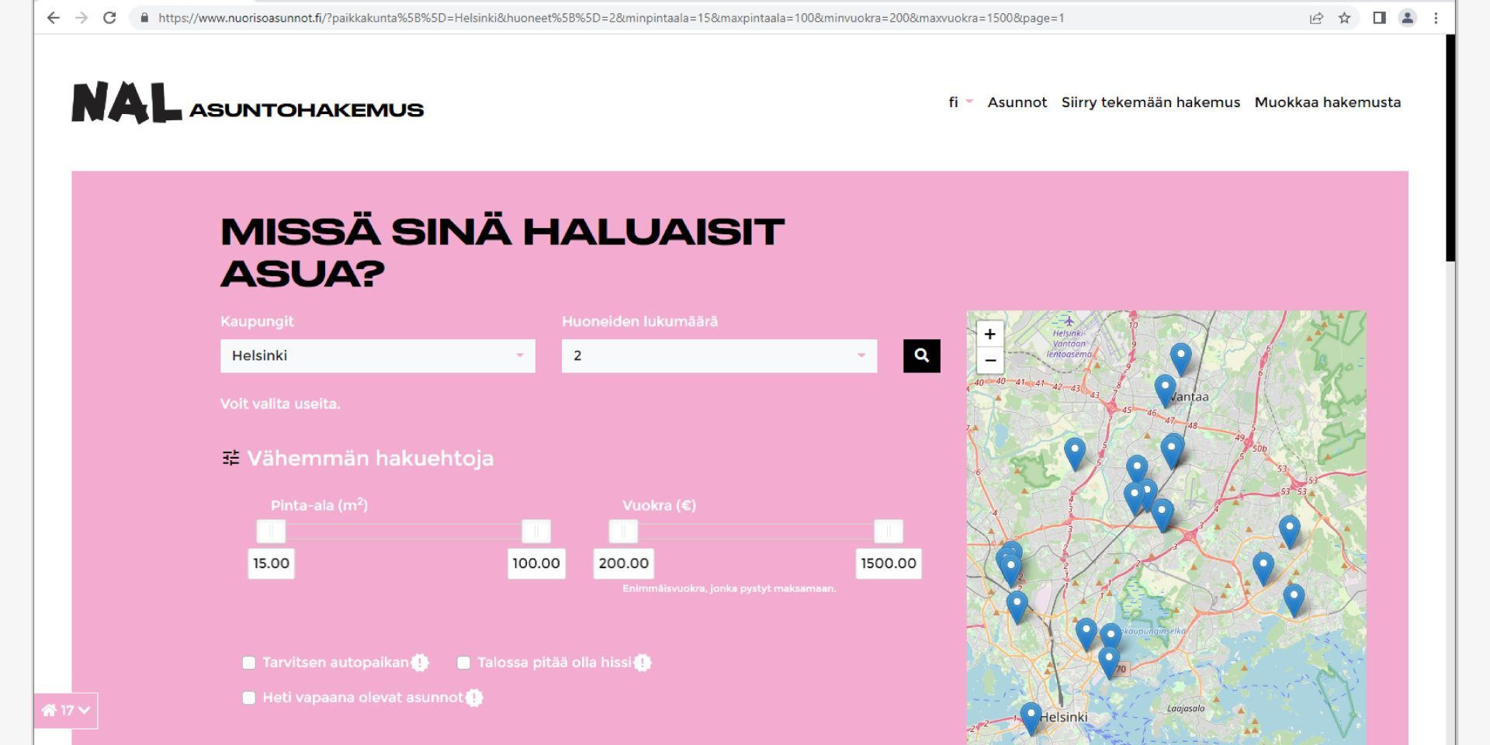Image resolution: width=1490 pixels, height=745 pixels.
Task: Click the map pin nearest the Vantaa label
Action: (1165, 390)
